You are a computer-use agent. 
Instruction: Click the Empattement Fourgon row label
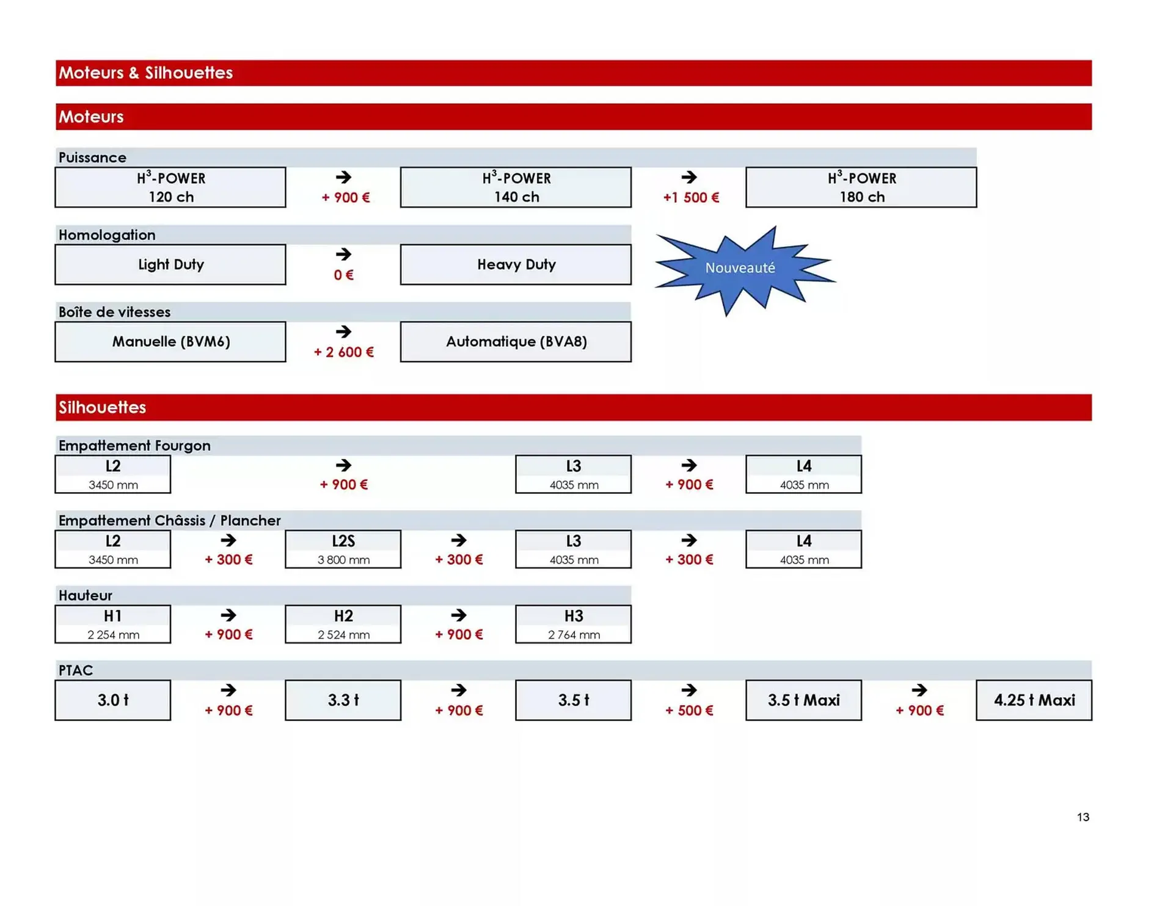click(134, 446)
